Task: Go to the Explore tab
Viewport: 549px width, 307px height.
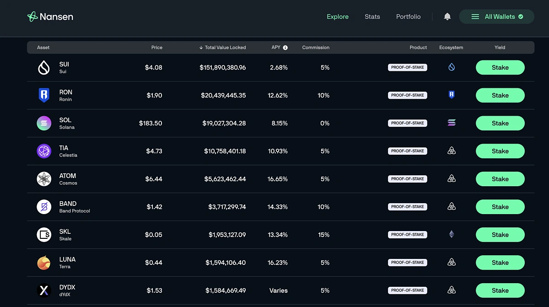Action: click(338, 17)
